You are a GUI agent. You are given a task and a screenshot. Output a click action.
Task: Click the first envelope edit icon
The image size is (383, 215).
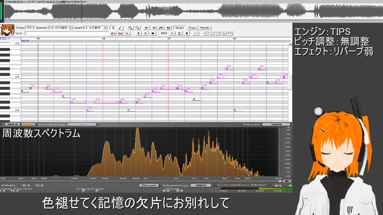(205, 33)
